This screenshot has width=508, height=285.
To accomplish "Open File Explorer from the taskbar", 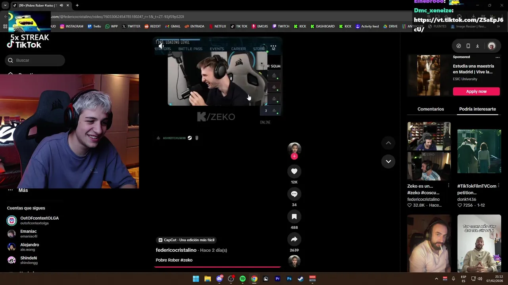I will pyautogui.click(x=208, y=279).
